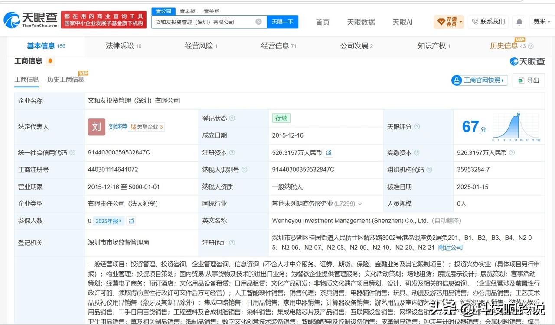Open the 经营信息 tab
The width and height of the screenshot is (555, 325).
pyautogui.click(x=279, y=46)
